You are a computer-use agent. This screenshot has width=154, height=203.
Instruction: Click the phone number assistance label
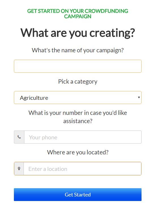(78, 117)
